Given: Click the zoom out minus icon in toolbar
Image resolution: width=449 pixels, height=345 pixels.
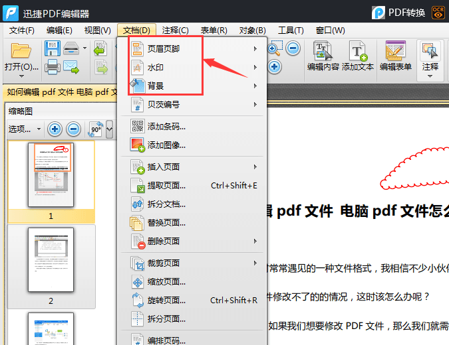Looking at the screenshot, I should [293, 48].
